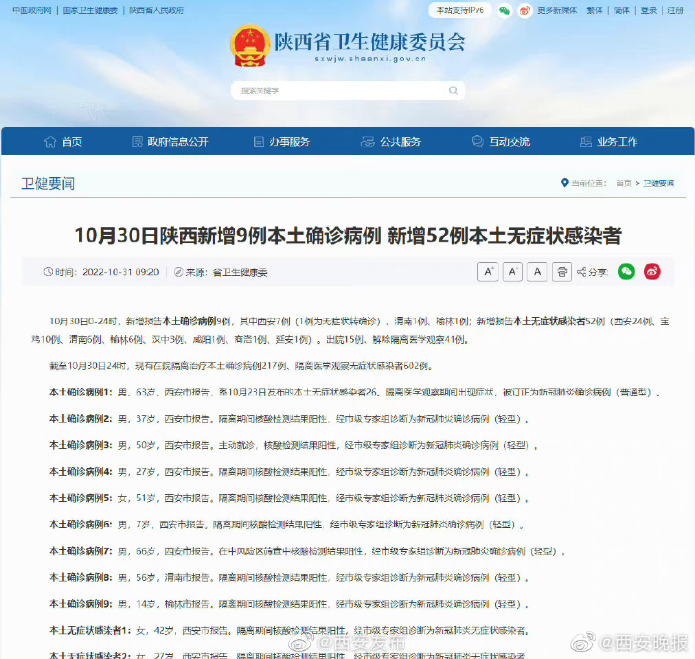
Task: Click the 登录 login link
Action: tap(648, 10)
